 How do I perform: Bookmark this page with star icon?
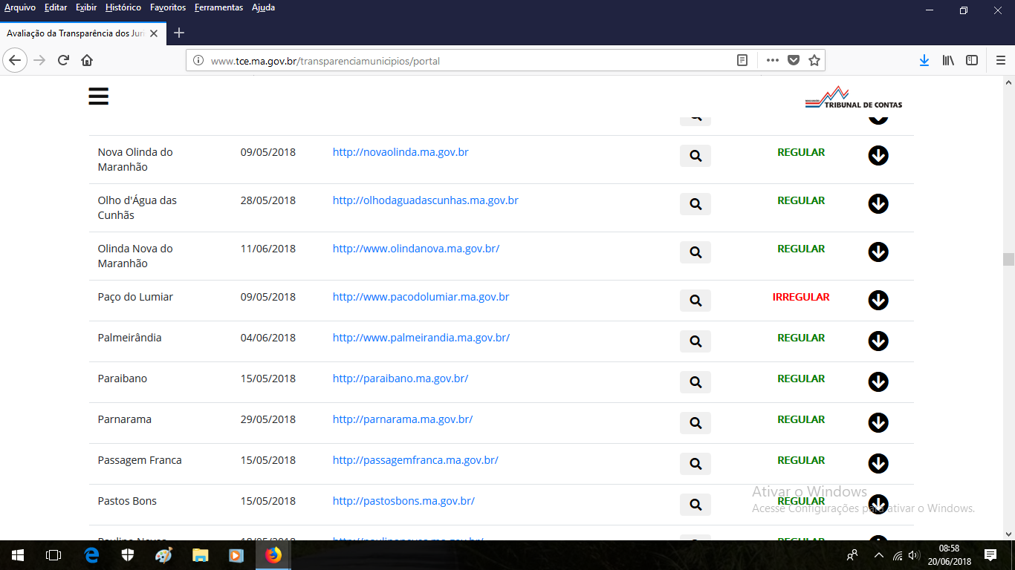click(814, 60)
